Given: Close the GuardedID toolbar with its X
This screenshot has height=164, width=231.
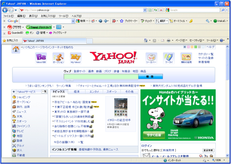Looking at the screenshot, I should click(x=4, y=34).
